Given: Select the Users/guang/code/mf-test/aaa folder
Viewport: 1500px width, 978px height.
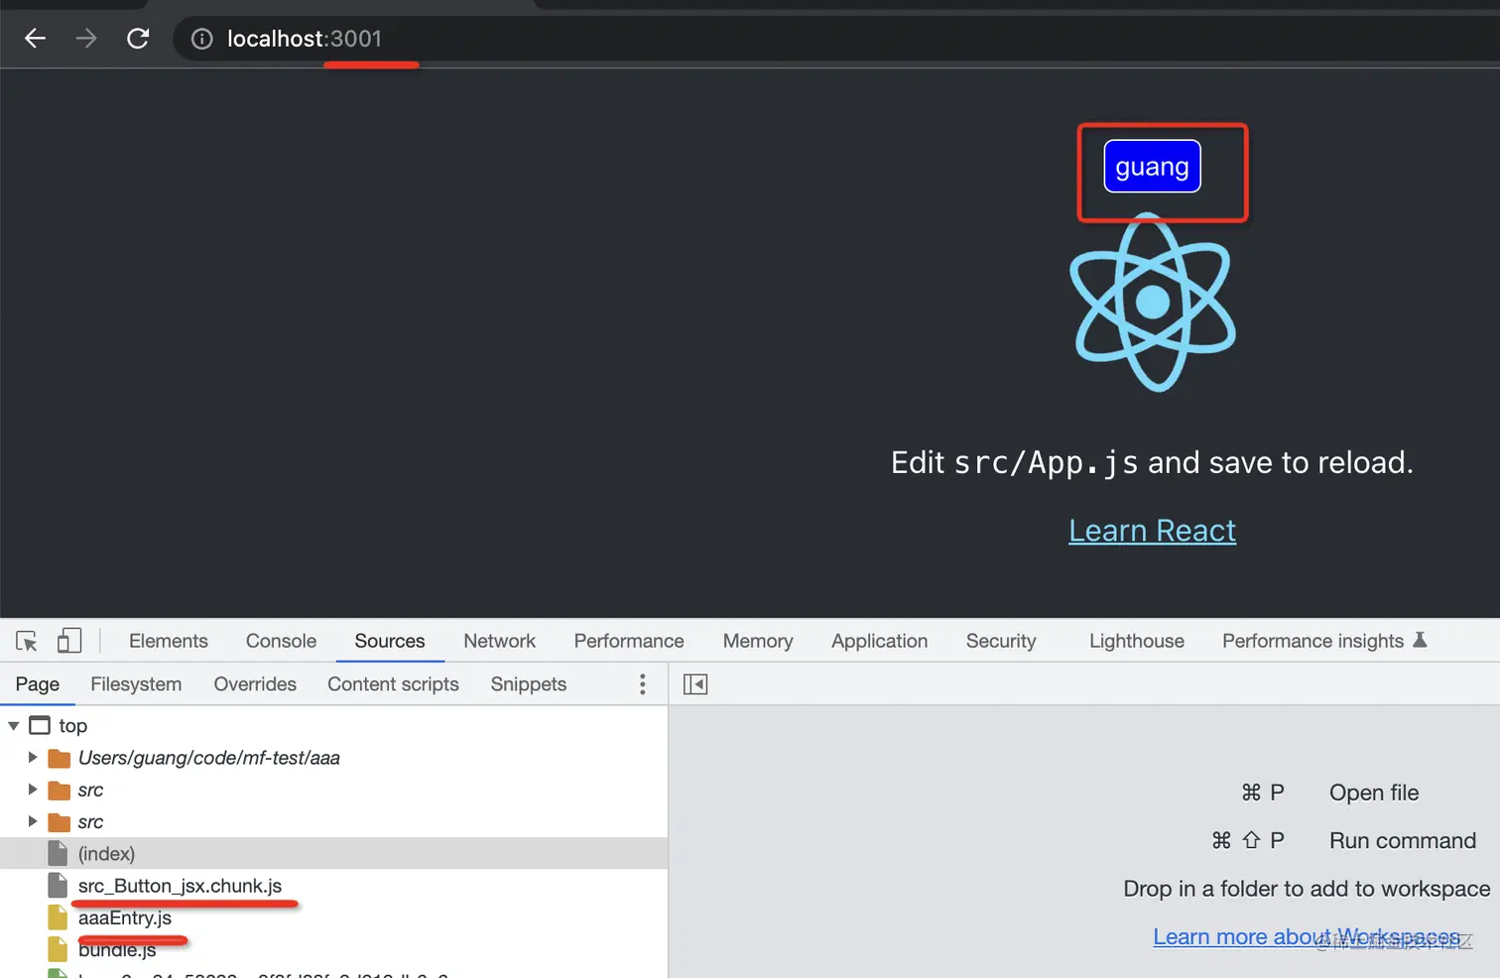Looking at the screenshot, I should coord(333,758).
